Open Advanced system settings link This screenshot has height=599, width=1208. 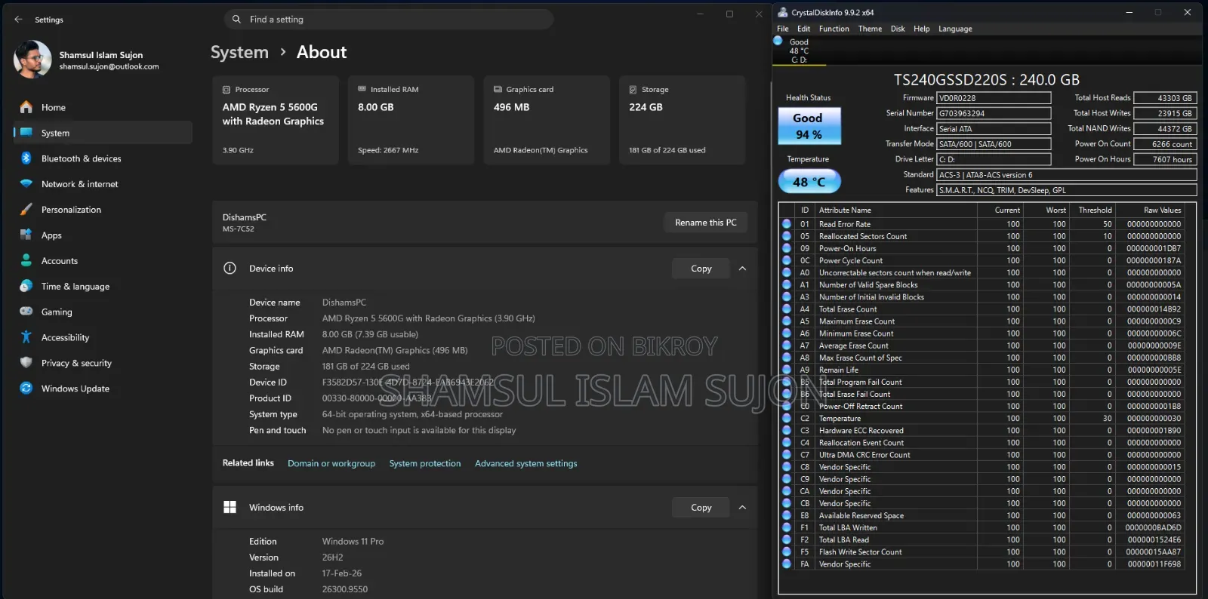pos(526,463)
